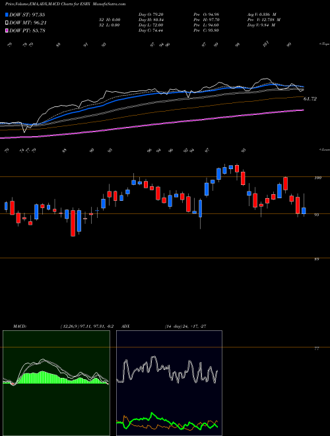Click the 100 price axis label
The width and height of the screenshot is (330, 436).
pyautogui.click(x=318, y=178)
